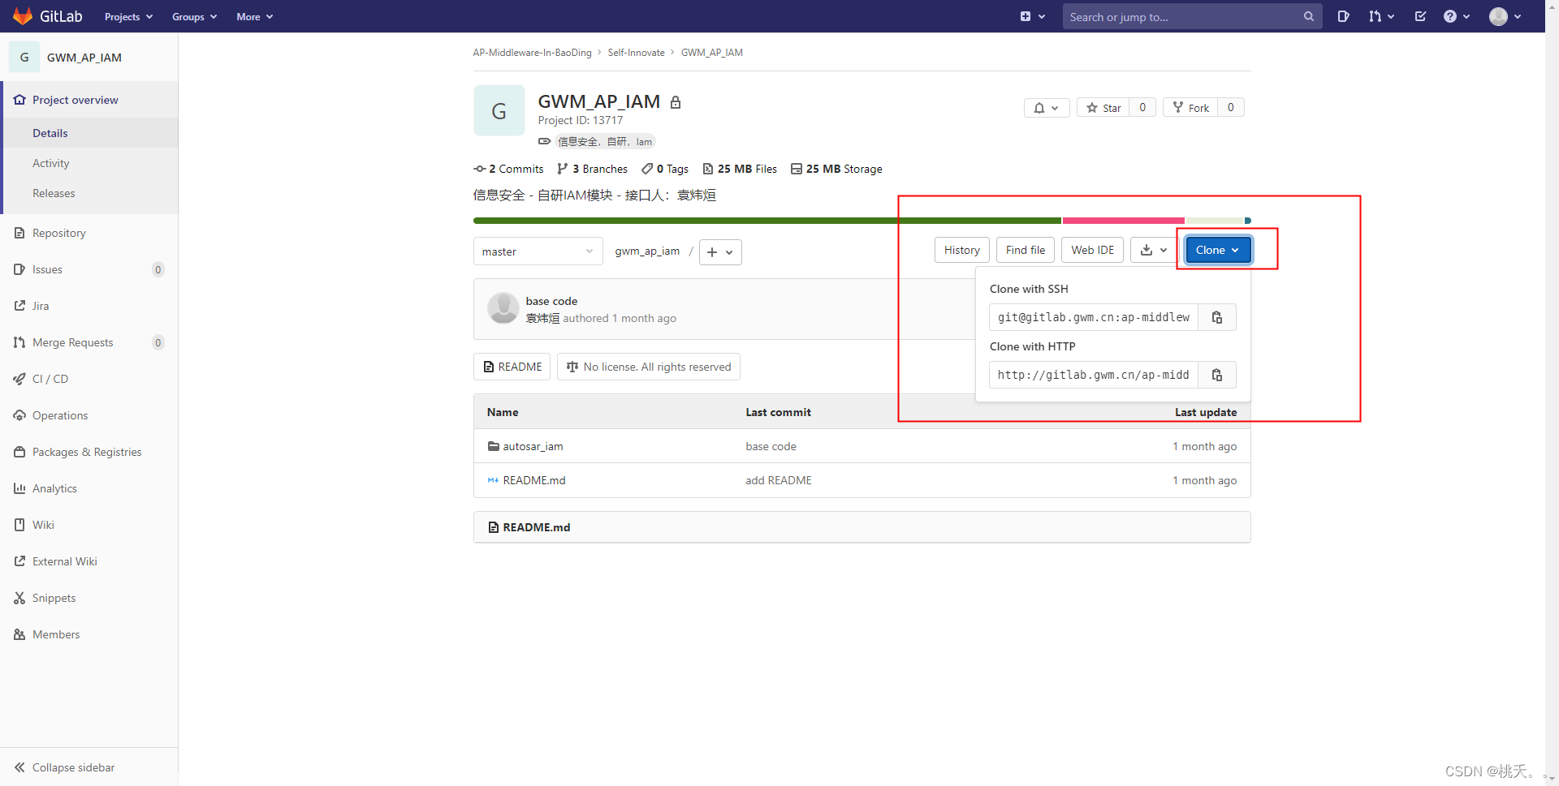
Task: Select the HTTP clone URL field
Action: 1094,375
